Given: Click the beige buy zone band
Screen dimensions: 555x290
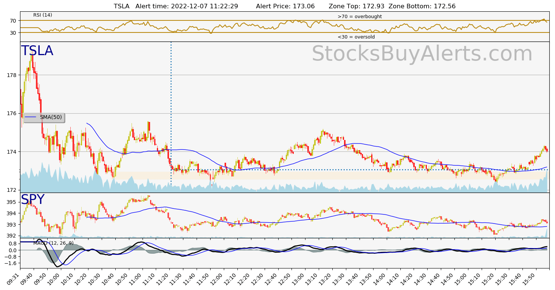Looking at the screenshot, I should [x=331, y=176].
